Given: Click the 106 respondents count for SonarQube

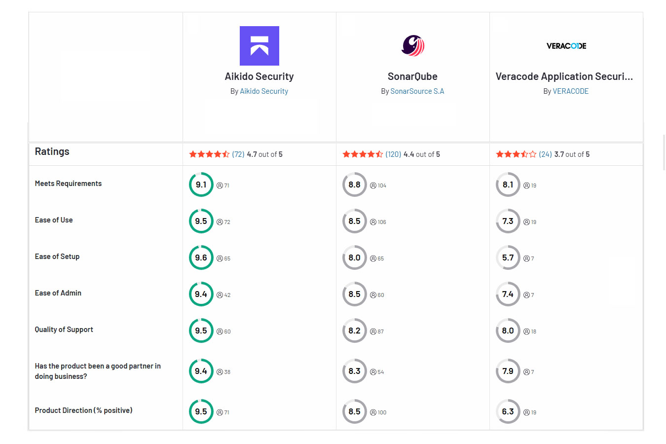Looking at the screenshot, I should (x=378, y=222).
